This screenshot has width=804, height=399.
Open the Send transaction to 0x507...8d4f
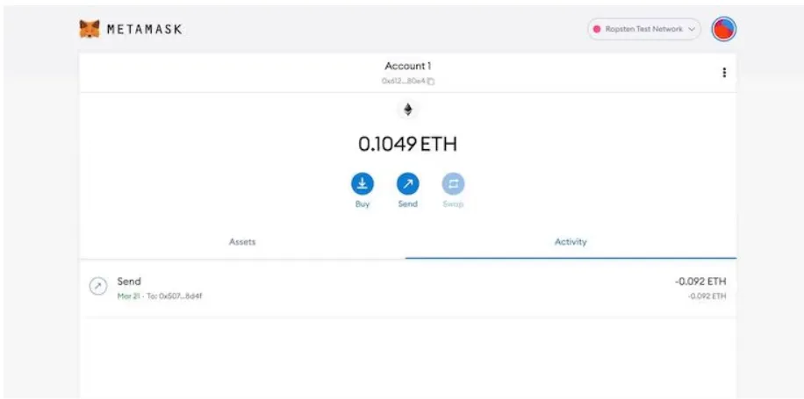(407, 289)
